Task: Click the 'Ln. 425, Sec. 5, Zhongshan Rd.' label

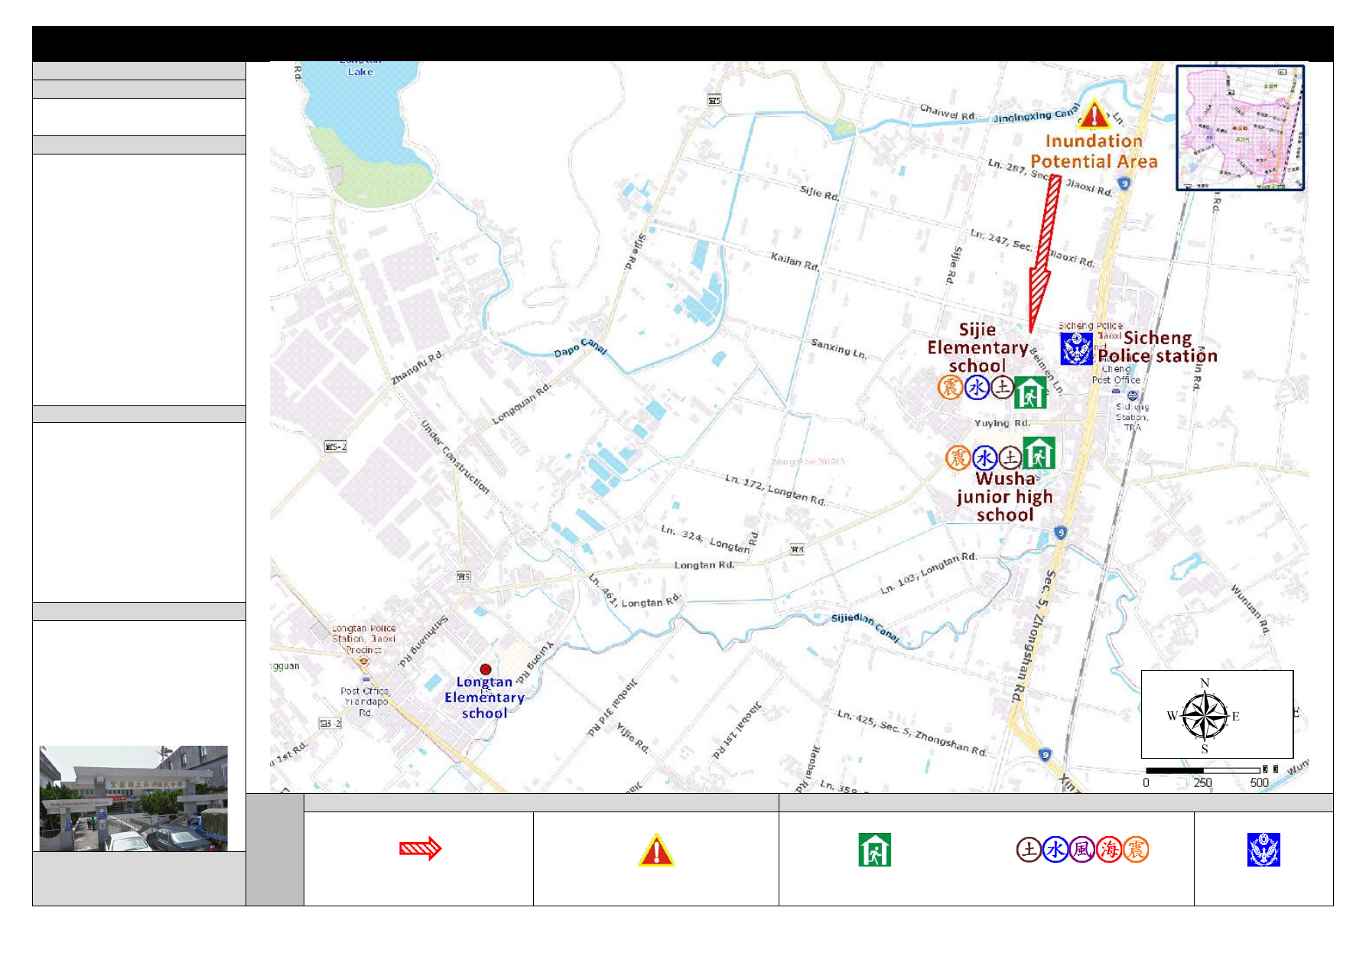Action: pos(912,733)
